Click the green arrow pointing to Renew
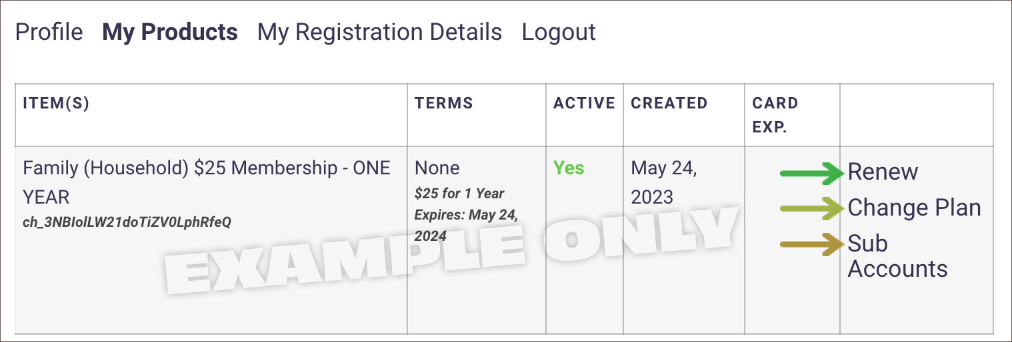This screenshot has width=1012, height=342. click(x=811, y=174)
